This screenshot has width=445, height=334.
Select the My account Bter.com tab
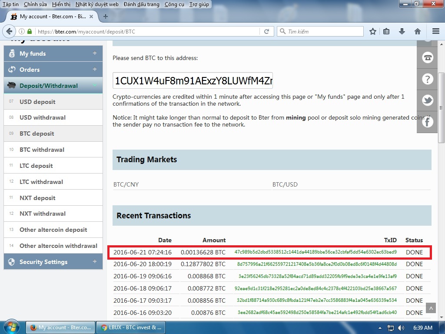pos(52,17)
